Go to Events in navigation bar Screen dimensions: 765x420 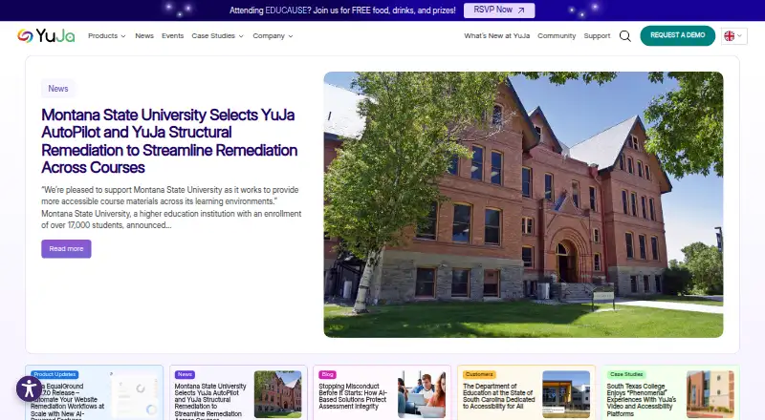click(173, 36)
